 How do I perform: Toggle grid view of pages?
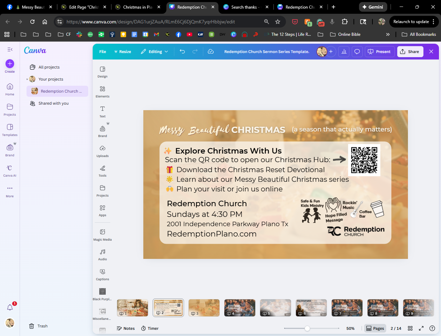click(x=410, y=328)
